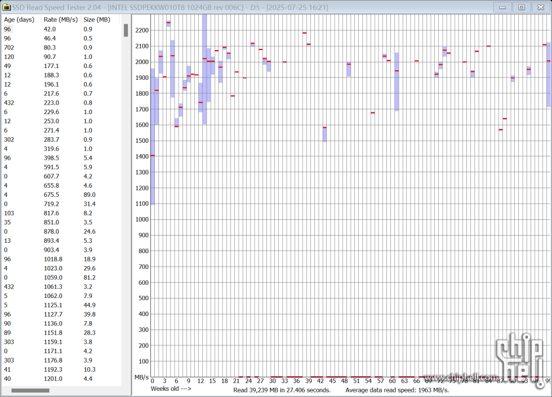Select the row with rate 1062.0
The width and height of the screenshot is (552, 397).
point(62,296)
